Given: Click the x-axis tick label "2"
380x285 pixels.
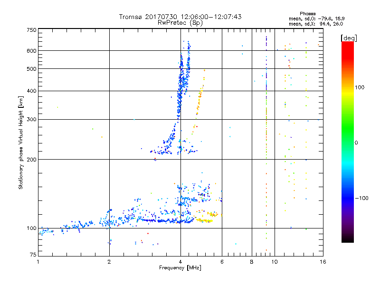Looking at the screenshot, I should [x=109, y=262].
